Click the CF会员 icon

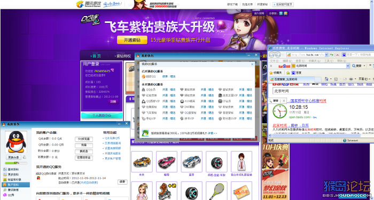coord(220,101)
